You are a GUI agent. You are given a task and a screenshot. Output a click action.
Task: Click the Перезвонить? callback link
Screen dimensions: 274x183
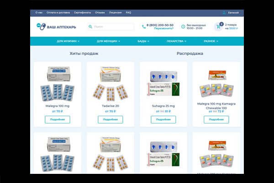(164, 28)
